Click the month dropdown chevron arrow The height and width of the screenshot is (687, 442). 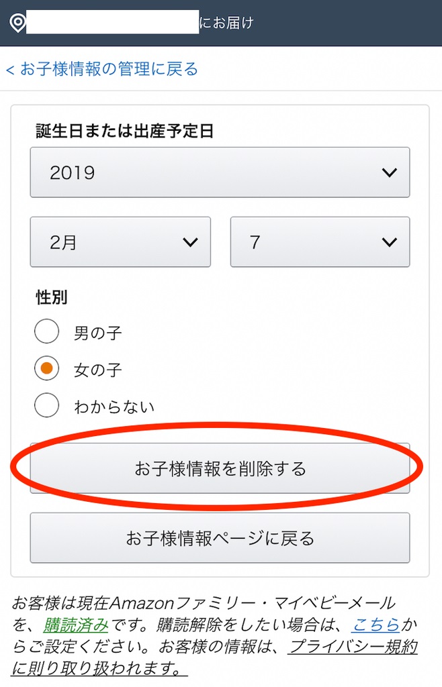(190, 242)
